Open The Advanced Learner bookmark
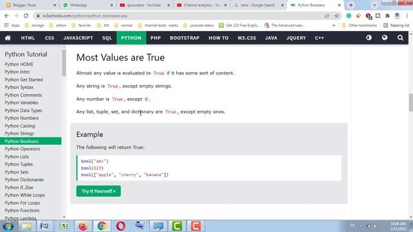The image size is (413, 232). pos(285,25)
